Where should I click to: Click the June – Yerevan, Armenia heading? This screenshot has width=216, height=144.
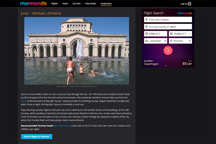point(41,13)
